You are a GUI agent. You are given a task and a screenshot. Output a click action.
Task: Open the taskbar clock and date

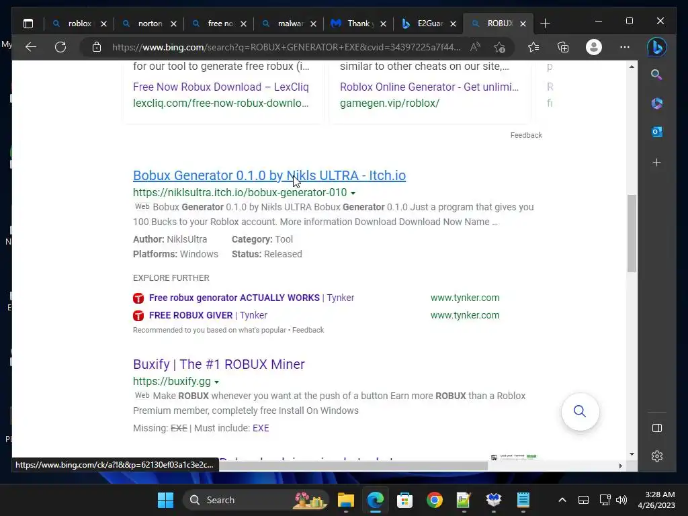pos(656,500)
